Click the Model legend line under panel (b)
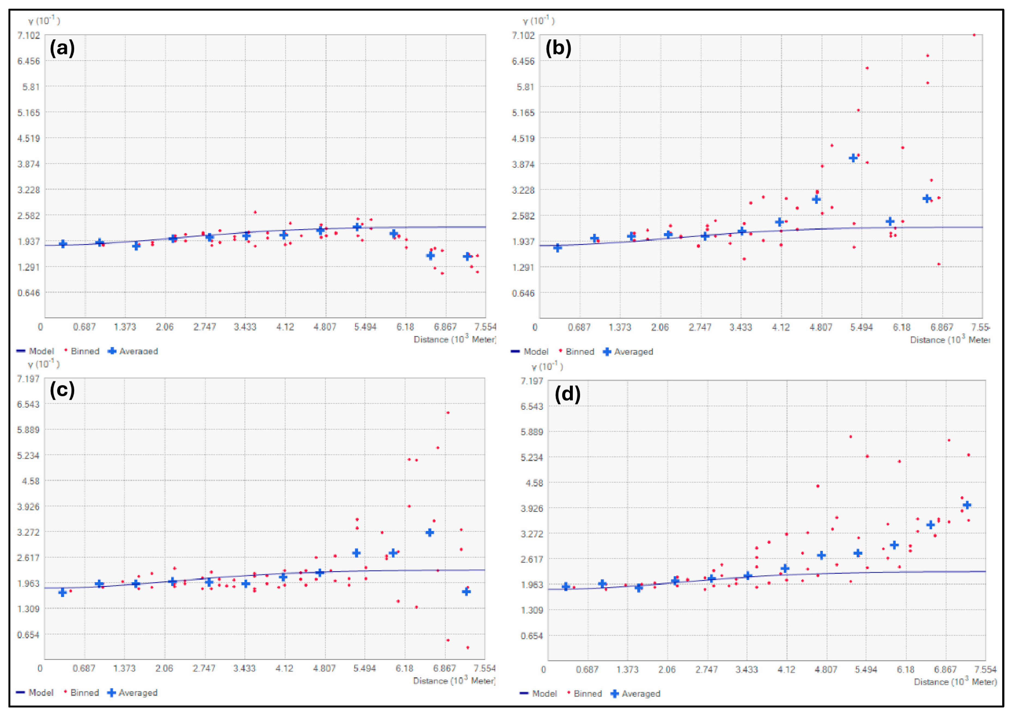 (515, 352)
